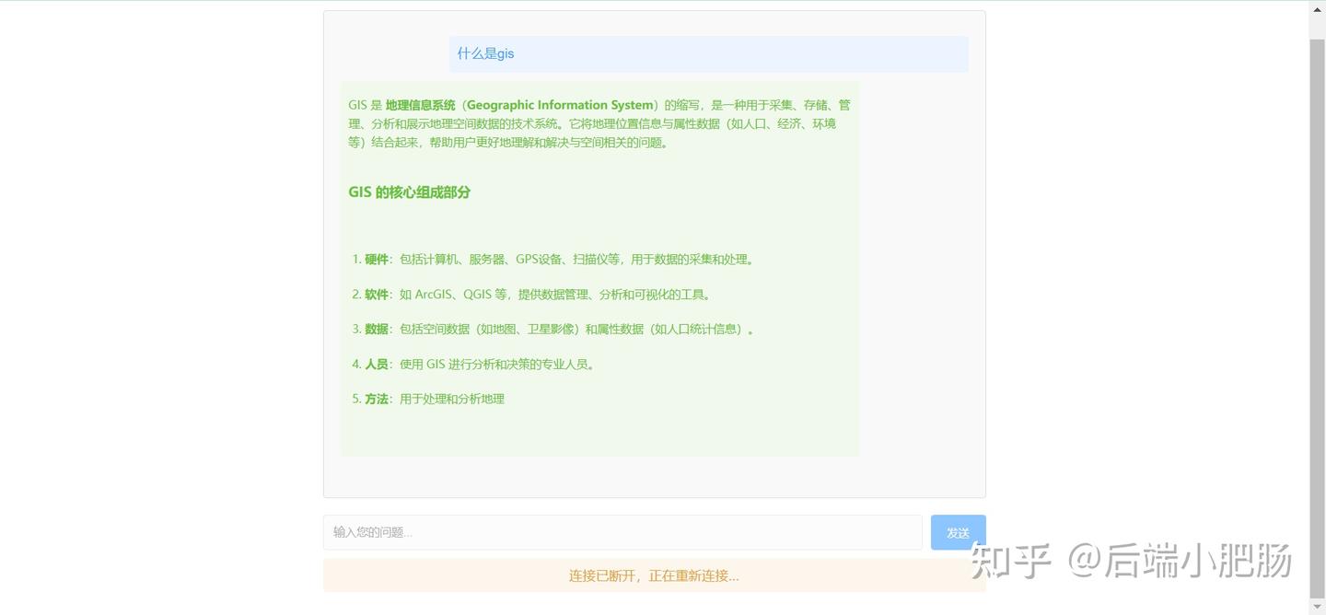Click the QGIS text mention
The image size is (1326, 615).
click(481, 294)
